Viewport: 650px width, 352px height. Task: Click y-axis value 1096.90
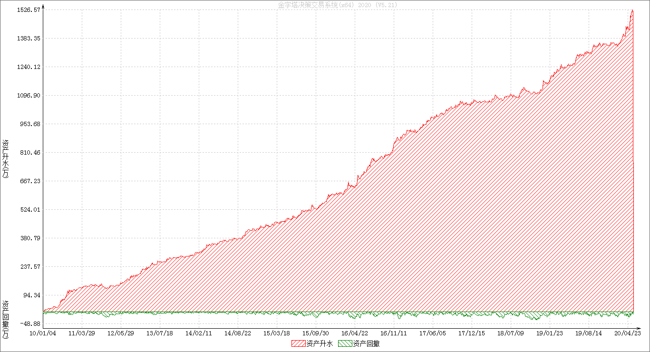coord(28,95)
